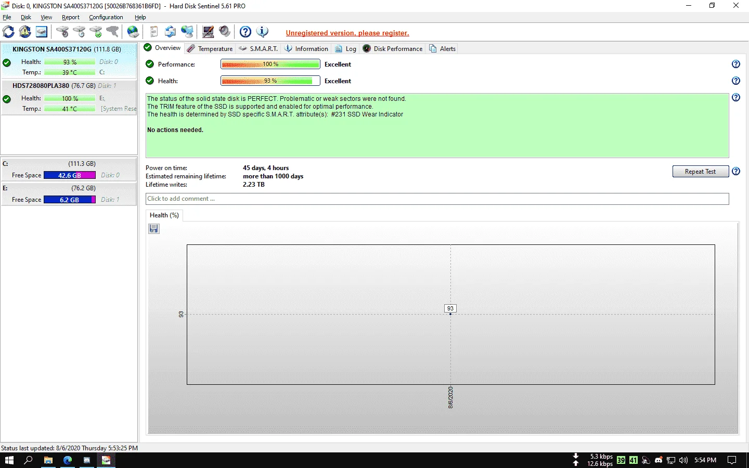Open the Report menu
Image resolution: width=749 pixels, height=468 pixels.
pyautogui.click(x=71, y=17)
